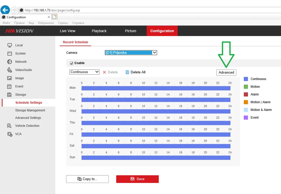281x194 pixels.
Task: Open the Camera [D1] Prijemka dropdown
Action: pyautogui.click(x=131, y=53)
